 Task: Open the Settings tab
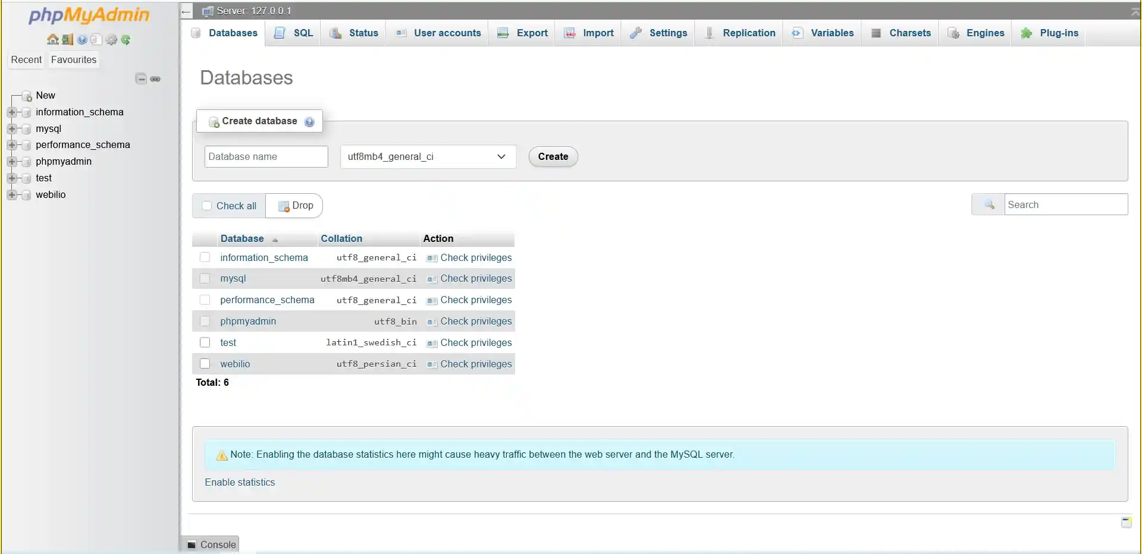658,33
